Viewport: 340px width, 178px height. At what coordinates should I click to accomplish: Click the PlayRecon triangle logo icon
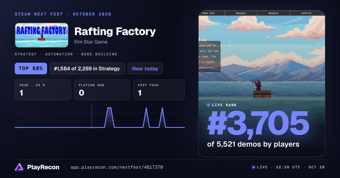click(19, 167)
